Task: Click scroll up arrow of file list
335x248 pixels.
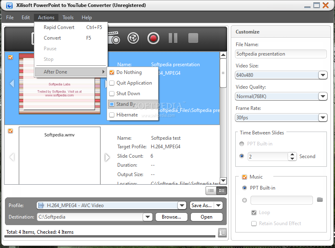Action: (223, 55)
